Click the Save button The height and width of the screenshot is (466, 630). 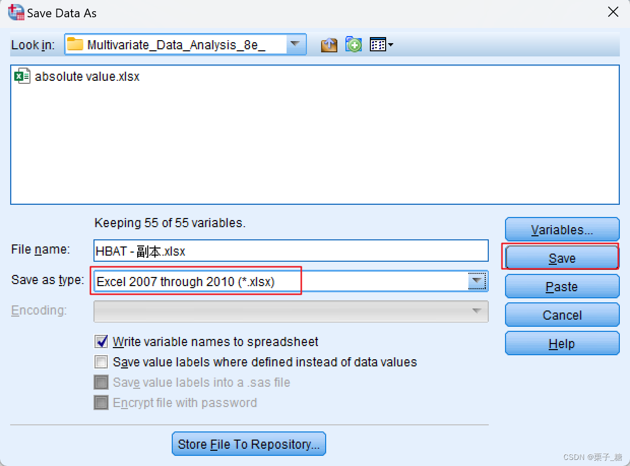[x=562, y=258]
